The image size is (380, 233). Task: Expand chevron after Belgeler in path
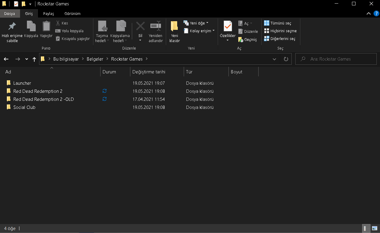[107, 59]
